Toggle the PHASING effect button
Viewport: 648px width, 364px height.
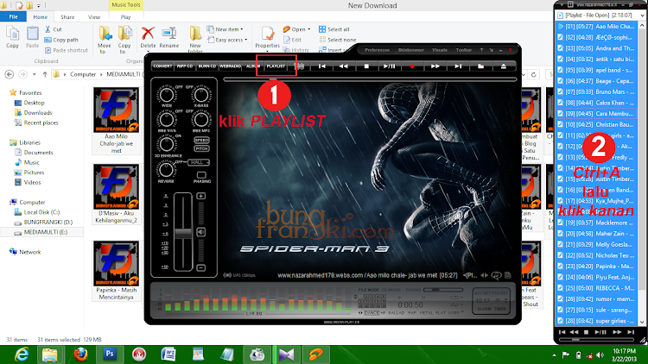pyautogui.click(x=201, y=175)
